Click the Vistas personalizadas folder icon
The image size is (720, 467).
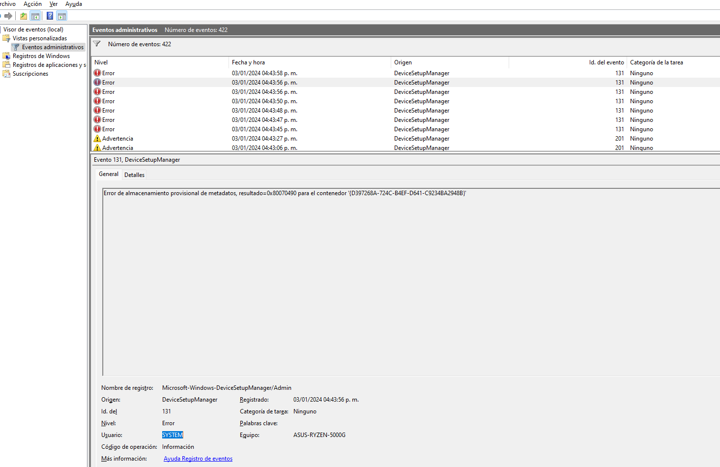coord(6,38)
